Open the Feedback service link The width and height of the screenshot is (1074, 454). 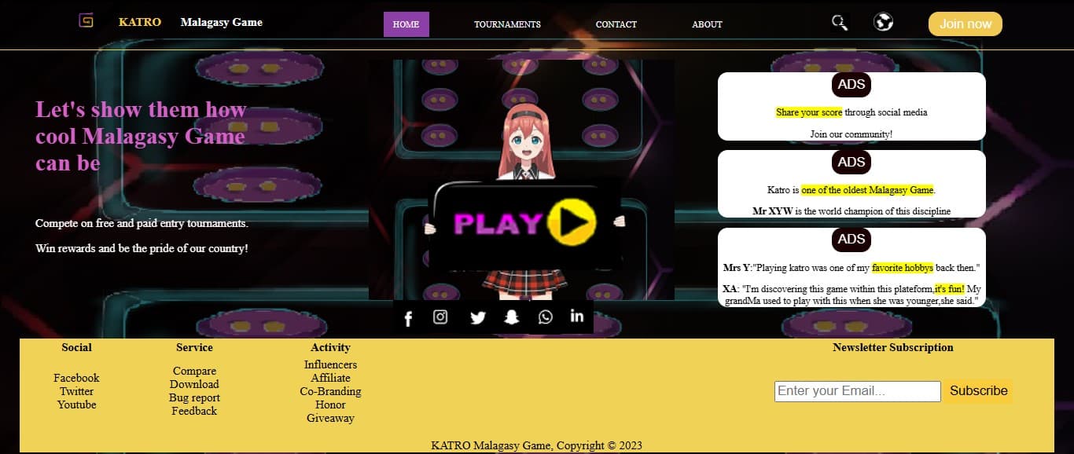(194, 411)
